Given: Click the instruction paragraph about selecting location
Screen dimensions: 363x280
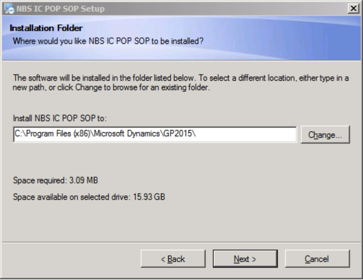Looking at the screenshot, I should 181,83.
